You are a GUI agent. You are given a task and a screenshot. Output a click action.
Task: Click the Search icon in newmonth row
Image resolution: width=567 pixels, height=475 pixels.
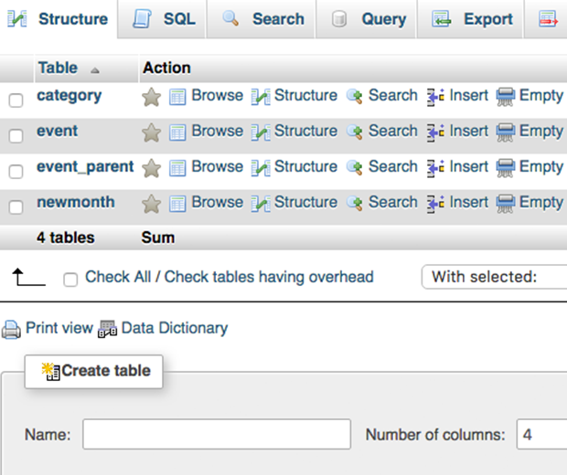(355, 204)
